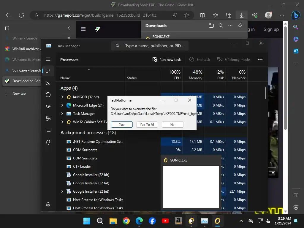Open YouTube taskbar shortcut
The height and width of the screenshot is (228, 304).
coord(165,221)
